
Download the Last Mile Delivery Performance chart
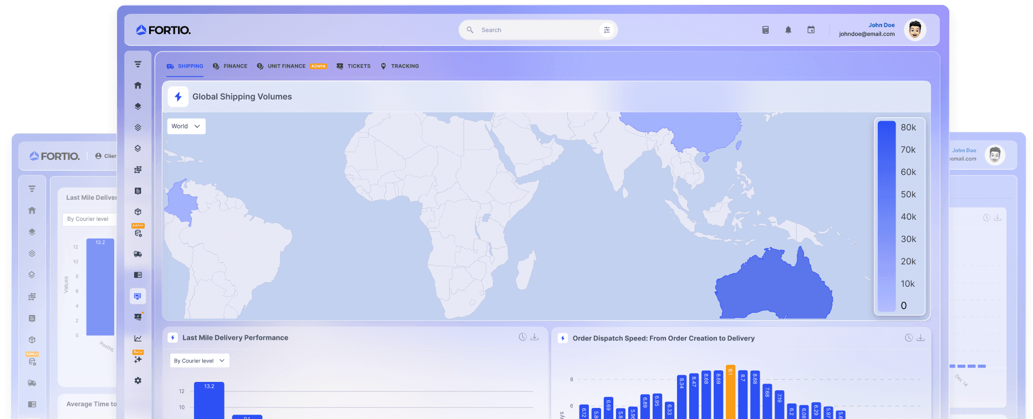click(x=535, y=337)
